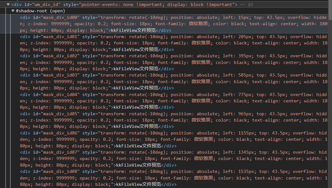Click the "wm_div_id" id attribute value
The width and height of the screenshot is (332, 188).
click(45, 4)
